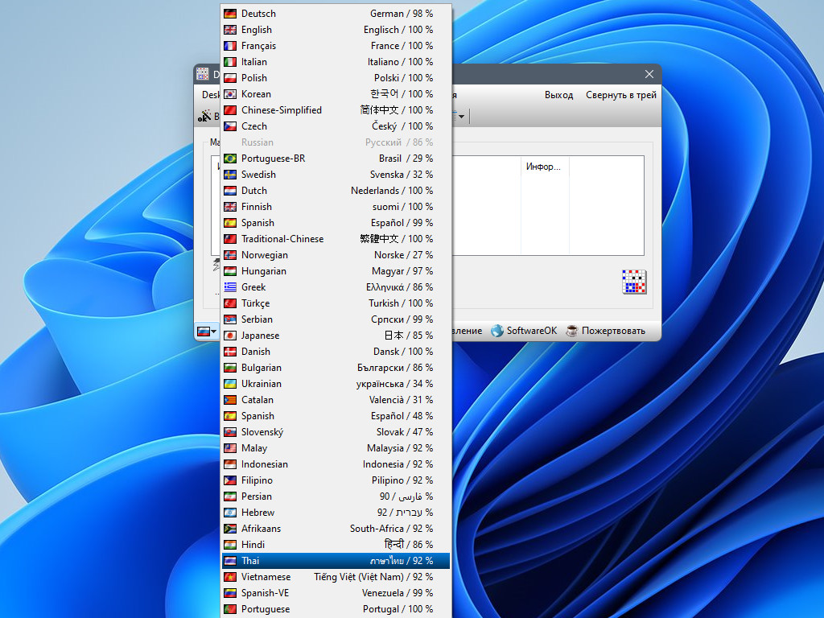Open the Russian flag language dropdown
The width and height of the screenshot is (824, 618).
pyautogui.click(x=207, y=331)
